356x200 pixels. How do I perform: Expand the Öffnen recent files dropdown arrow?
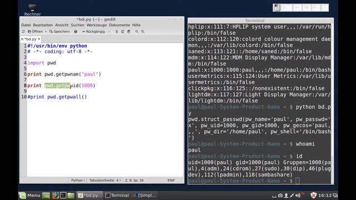(46, 32)
